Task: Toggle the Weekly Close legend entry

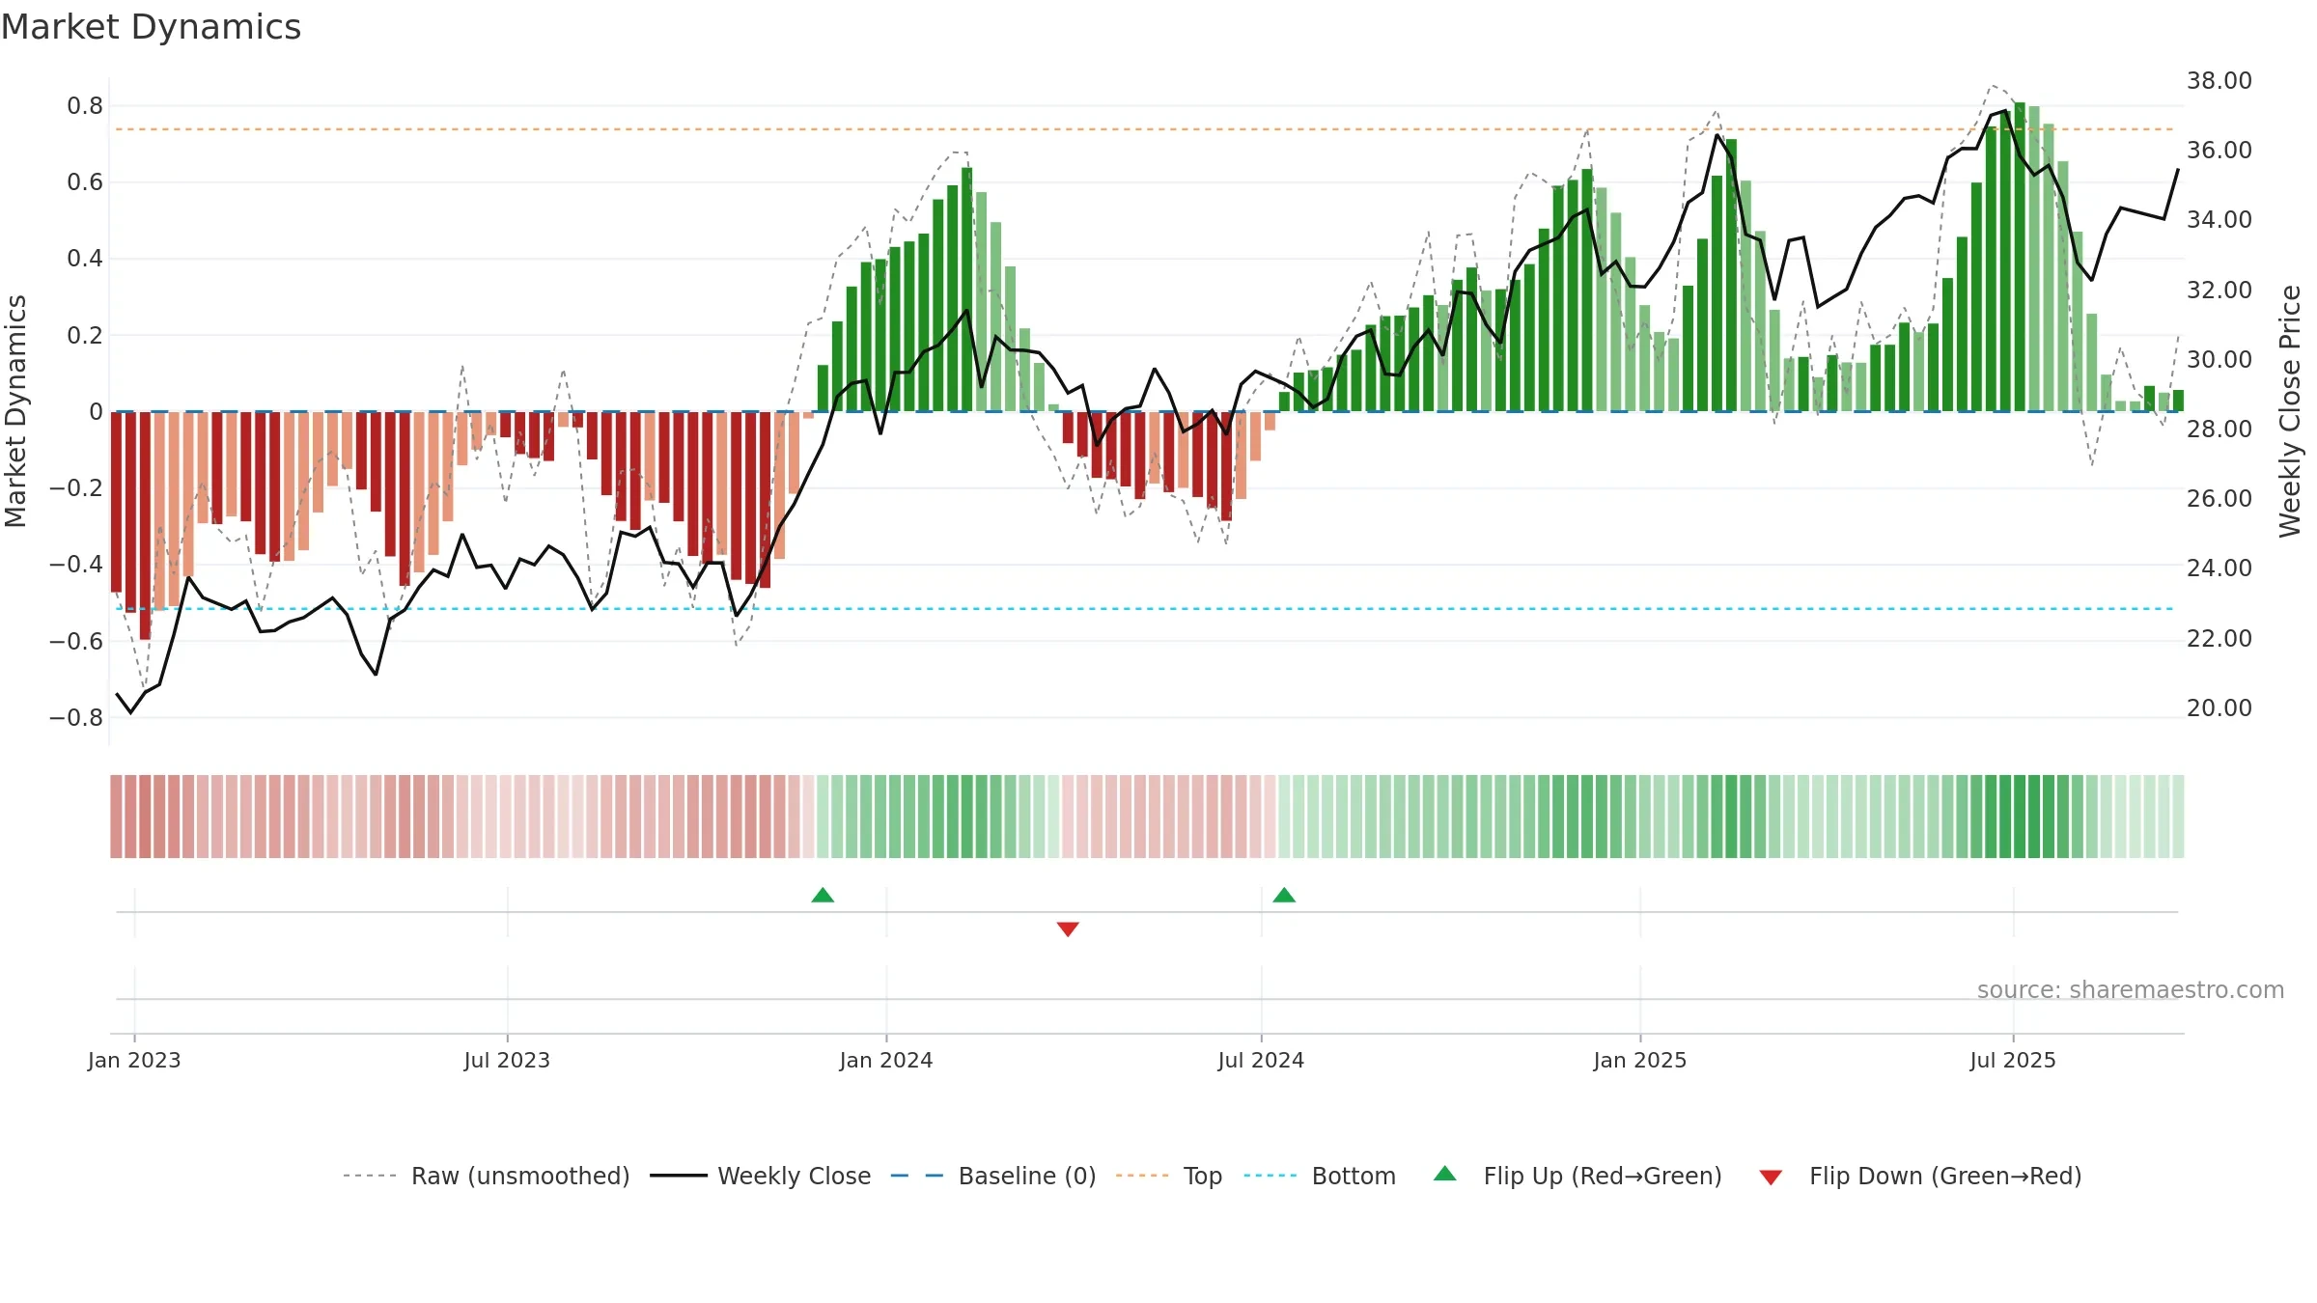Action: pos(761,1176)
